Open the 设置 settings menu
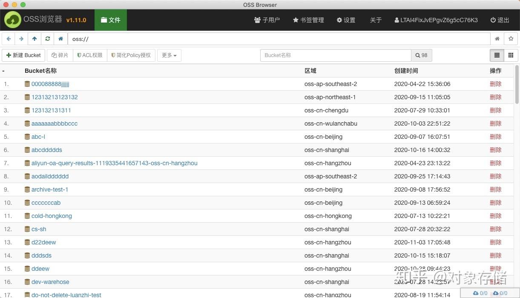 346,20
